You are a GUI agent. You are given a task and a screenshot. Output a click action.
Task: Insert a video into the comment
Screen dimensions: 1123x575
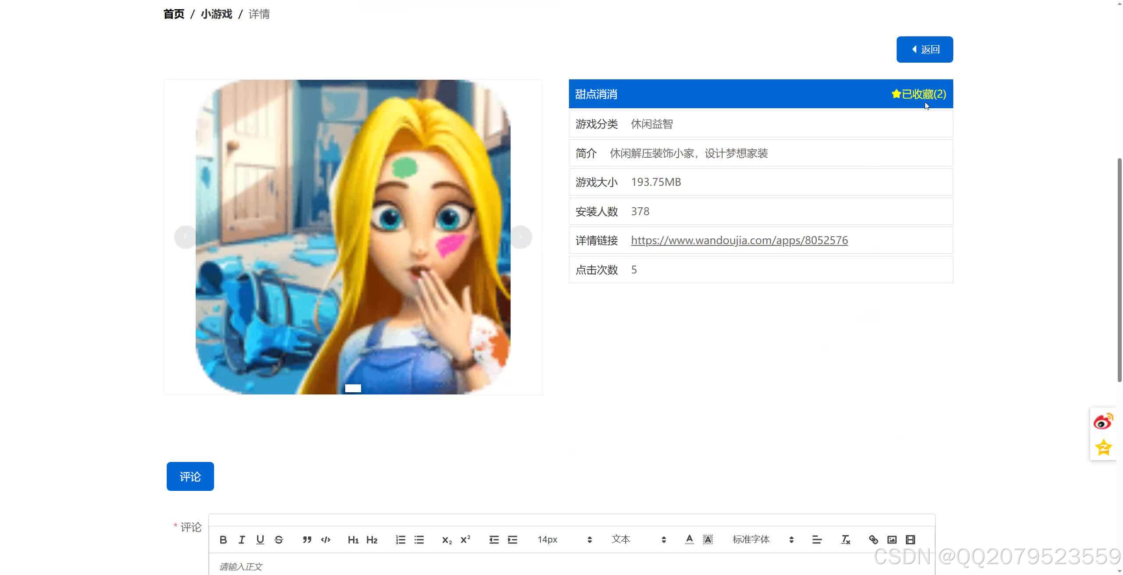click(x=910, y=540)
